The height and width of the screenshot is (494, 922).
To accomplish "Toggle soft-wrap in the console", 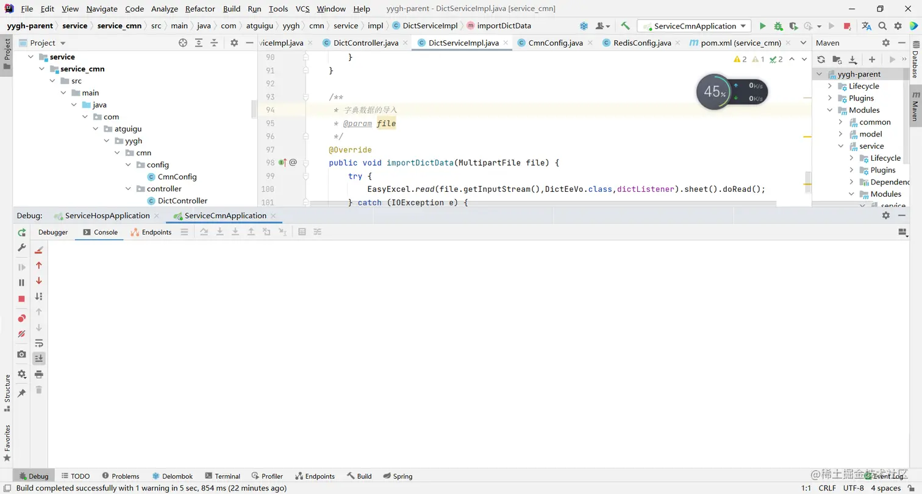I will coord(39,343).
